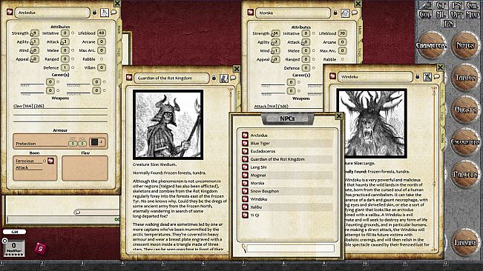Select Snow Bouphon in NPCs list
483x271 pixels.
pyautogui.click(x=287, y=191)
